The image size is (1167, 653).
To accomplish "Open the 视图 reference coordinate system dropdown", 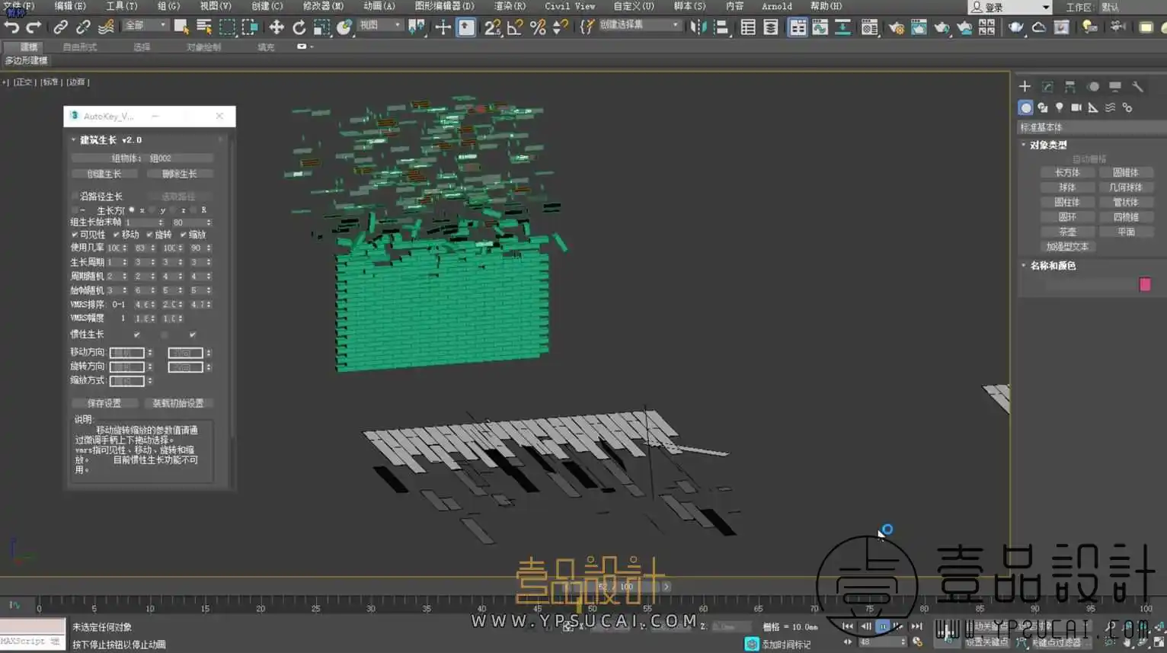I will (x=380, y=25).
